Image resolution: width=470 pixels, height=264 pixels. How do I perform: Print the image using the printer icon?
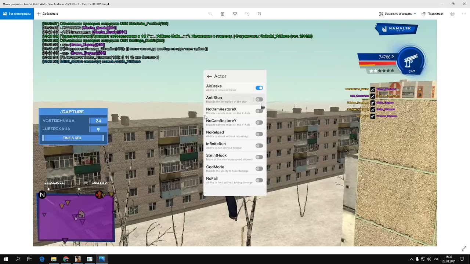click(452, 14)
